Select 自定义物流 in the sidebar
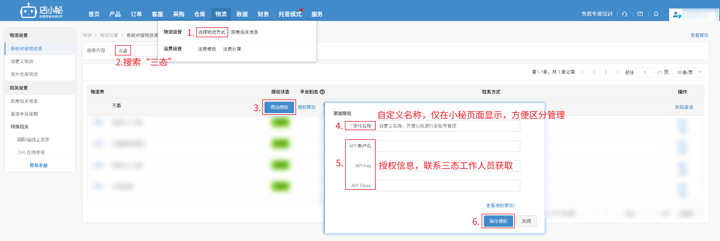This screenshot has width=720, height=241. coord(22,61)
